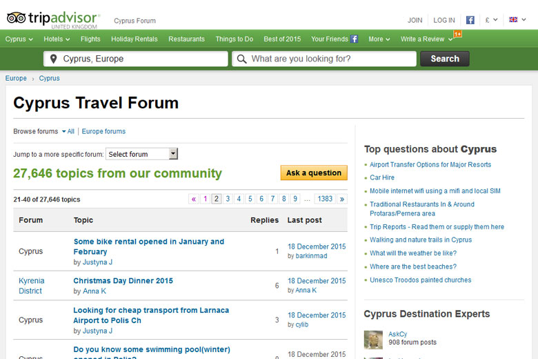Viewport: 538px width, 359px height.
Task: Open the Car Hire top question
Action: click(x=382, y=177)
